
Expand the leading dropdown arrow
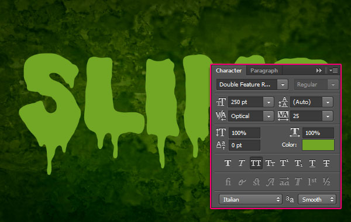(328, 102)
